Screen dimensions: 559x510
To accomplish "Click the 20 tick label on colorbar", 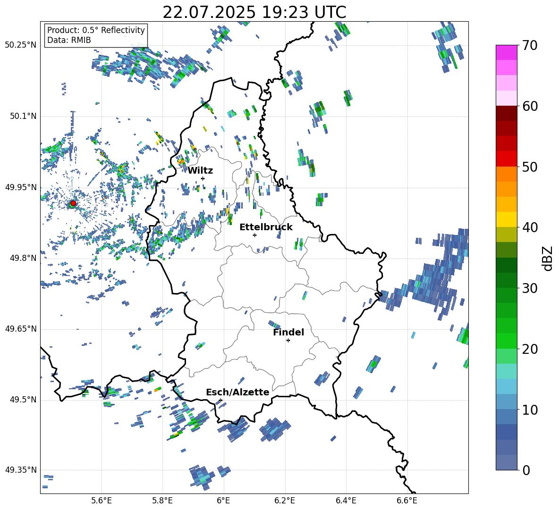I will [x=529, y=349].
